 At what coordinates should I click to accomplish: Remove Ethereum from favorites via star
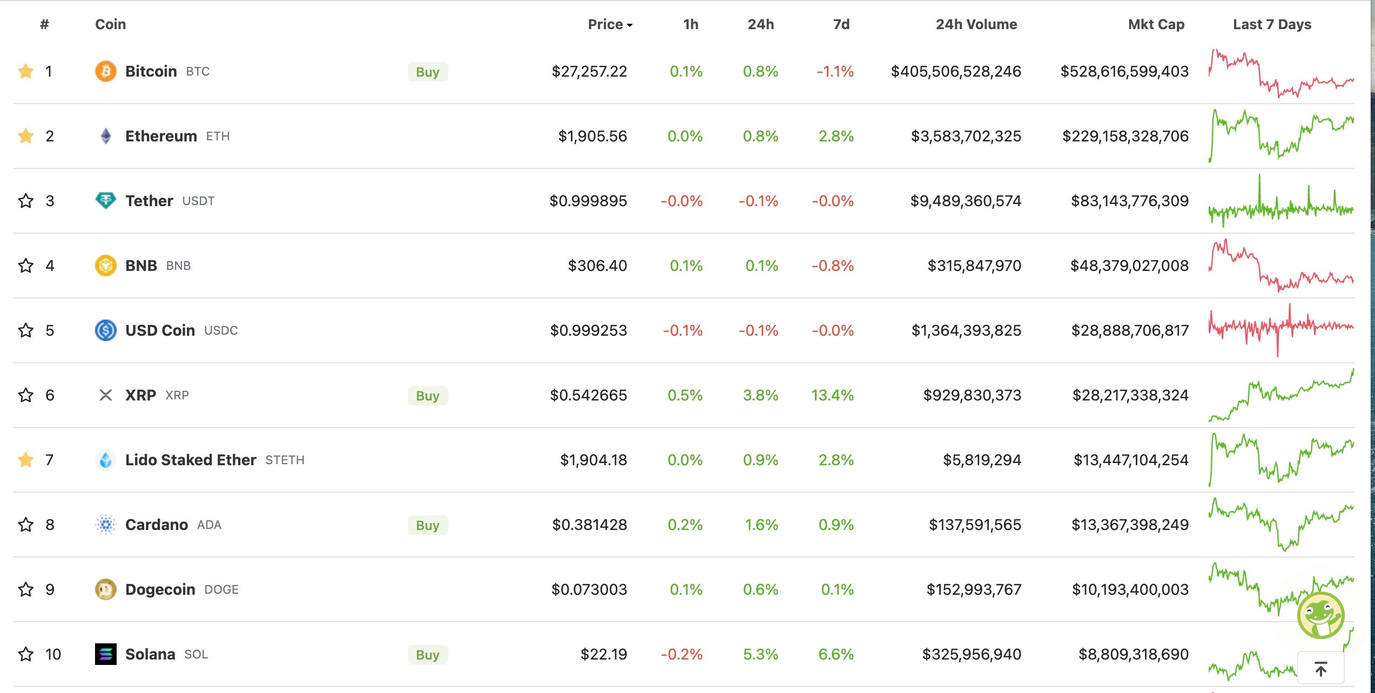coord(25,136)
